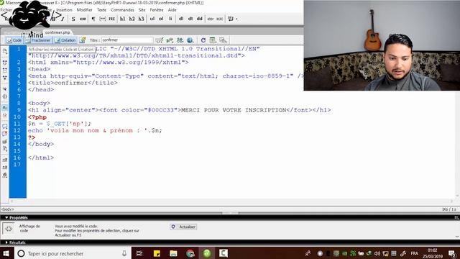Click the acronym (W3C) icon
The height and width of the screenshot is (259, 460).
220,19
